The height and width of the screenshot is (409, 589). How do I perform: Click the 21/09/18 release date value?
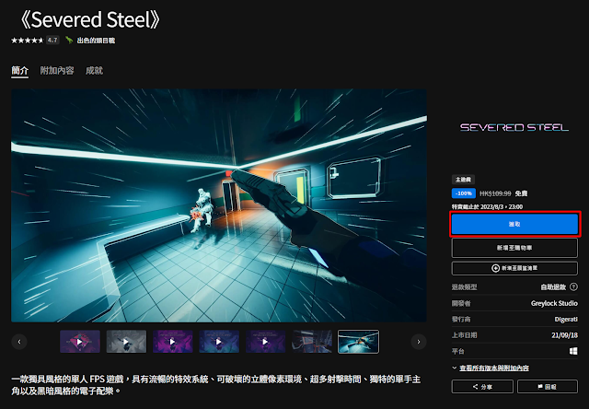[x=564, y=335]
